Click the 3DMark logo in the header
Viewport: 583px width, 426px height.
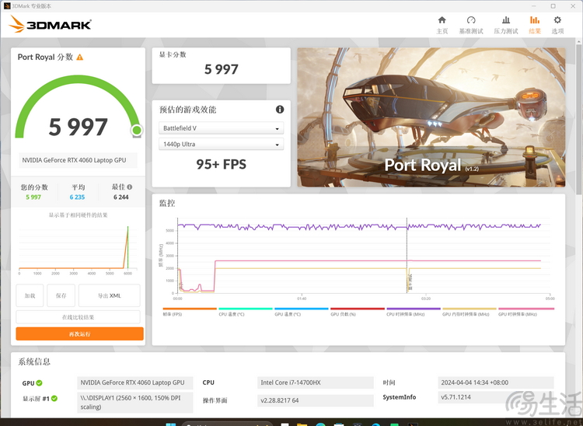tap(51, 25)
